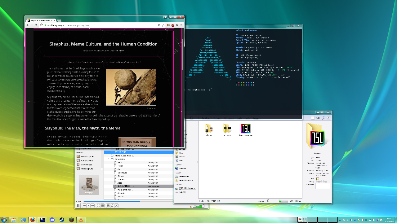This screenshot has height=223, width=397.
Task: Click the comment field in info panel
Action: (323, 186)
